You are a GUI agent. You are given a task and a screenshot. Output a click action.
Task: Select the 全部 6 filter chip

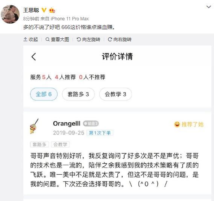44,94
